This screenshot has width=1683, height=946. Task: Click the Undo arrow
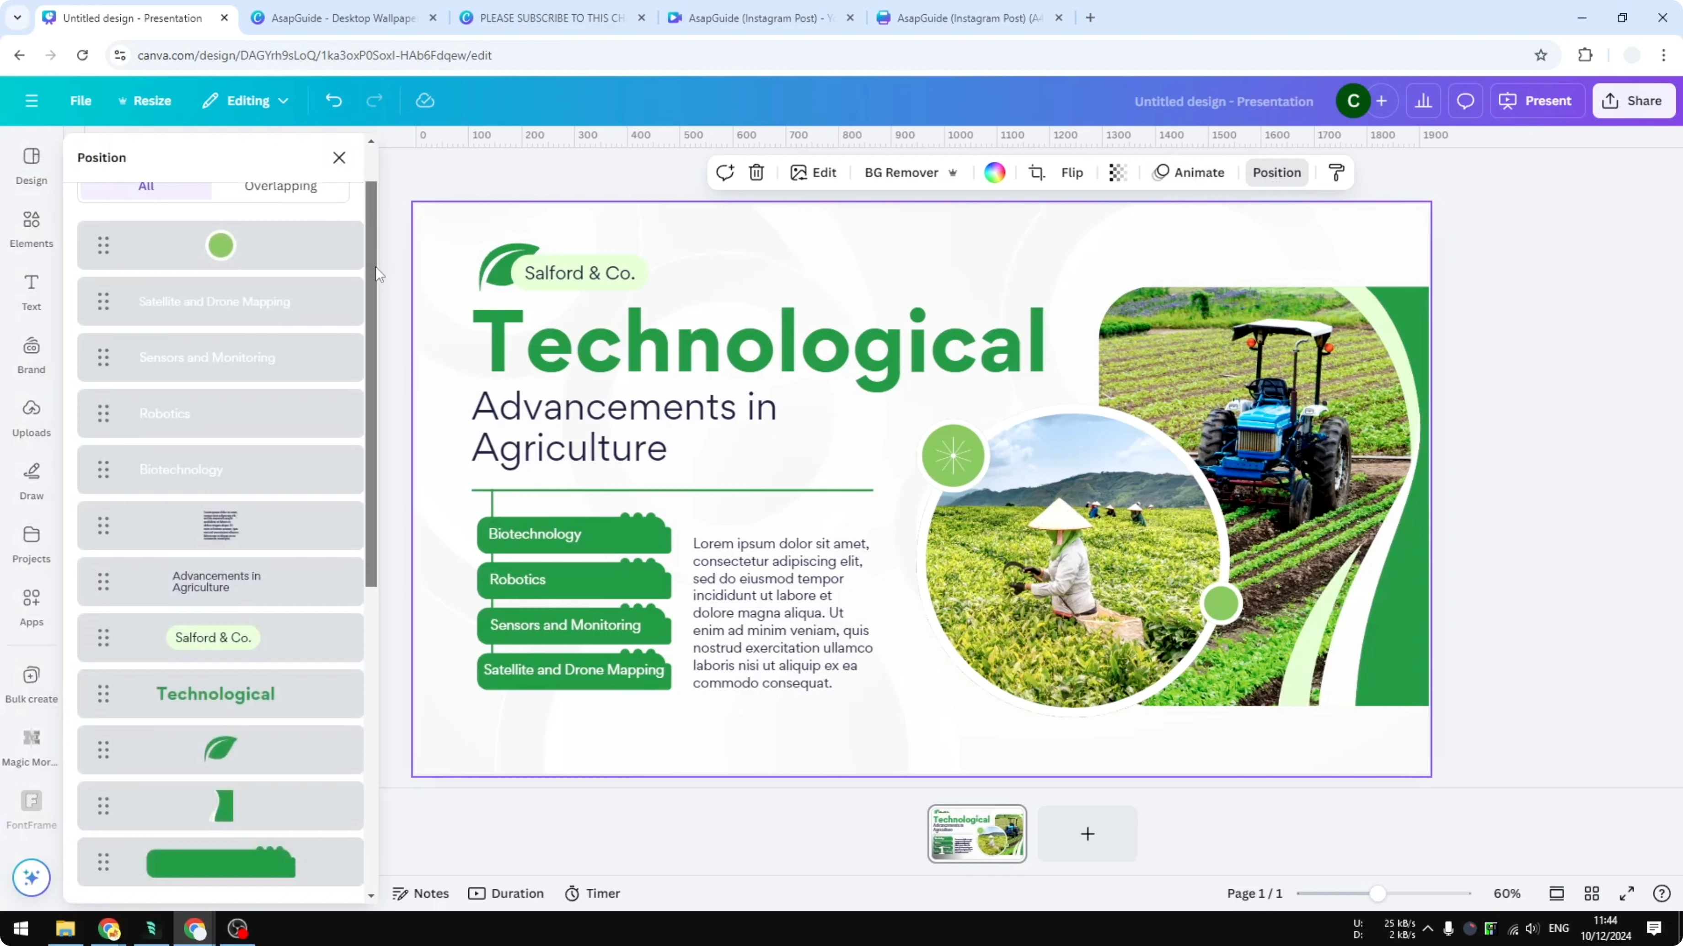[x=333, y=101]
